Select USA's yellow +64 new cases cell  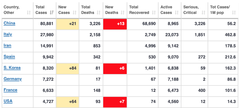(x=68, y=102)
